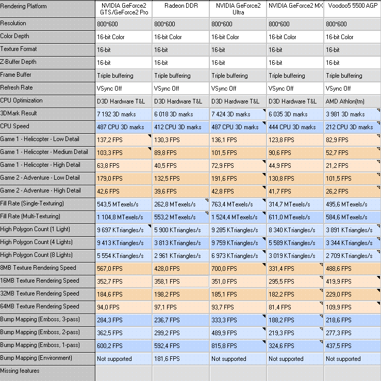Click the '212 CPU 3D marks' cell
The height and width of the screenshot is (381, 381).
click(x=353, y=127)
